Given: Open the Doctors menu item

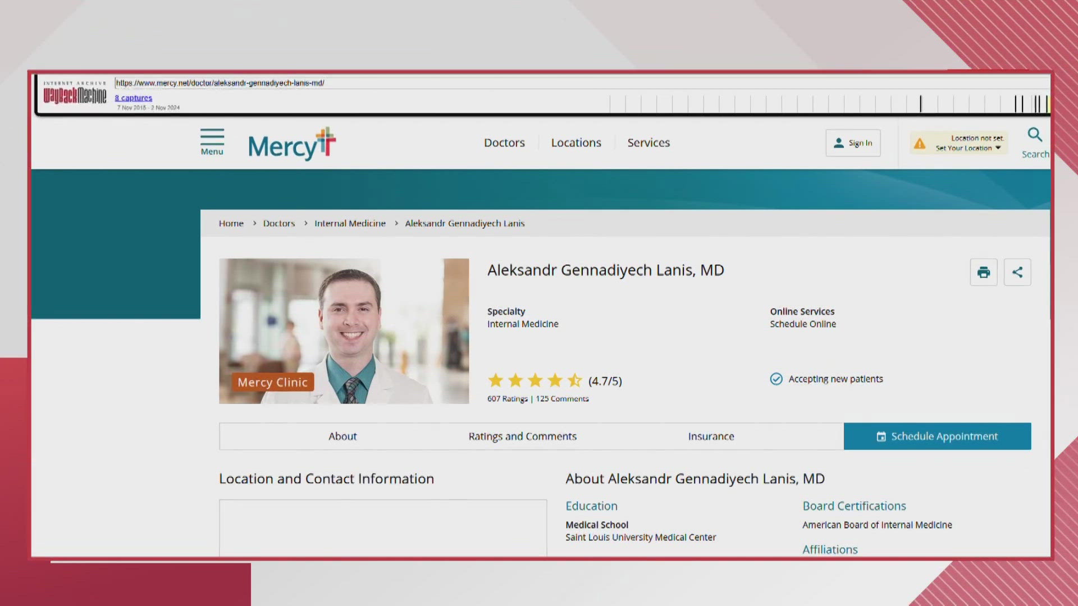Looking at the screenshot, I should coord(504,143).
